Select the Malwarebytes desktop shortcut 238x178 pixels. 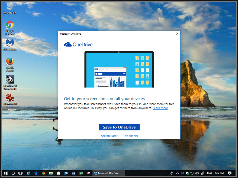(x=10, y=45)
